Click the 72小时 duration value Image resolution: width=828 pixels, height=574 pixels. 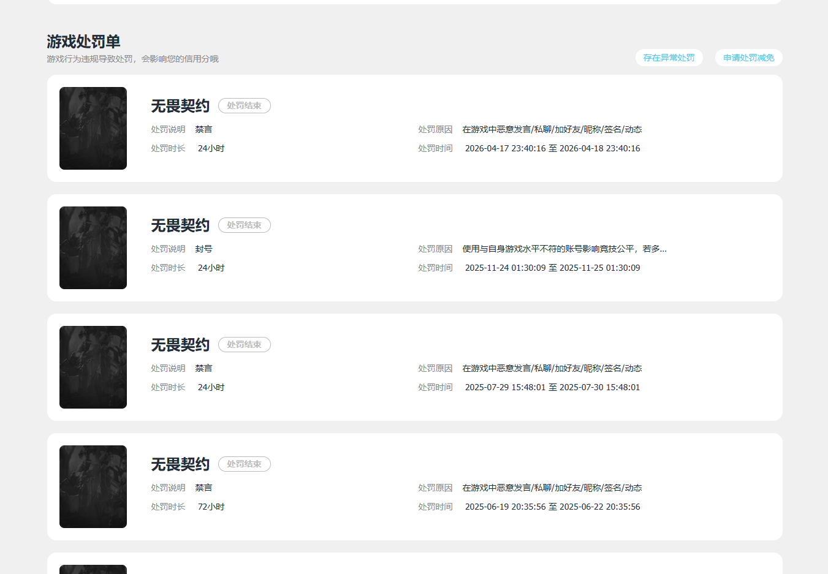[x=211, y=507]
